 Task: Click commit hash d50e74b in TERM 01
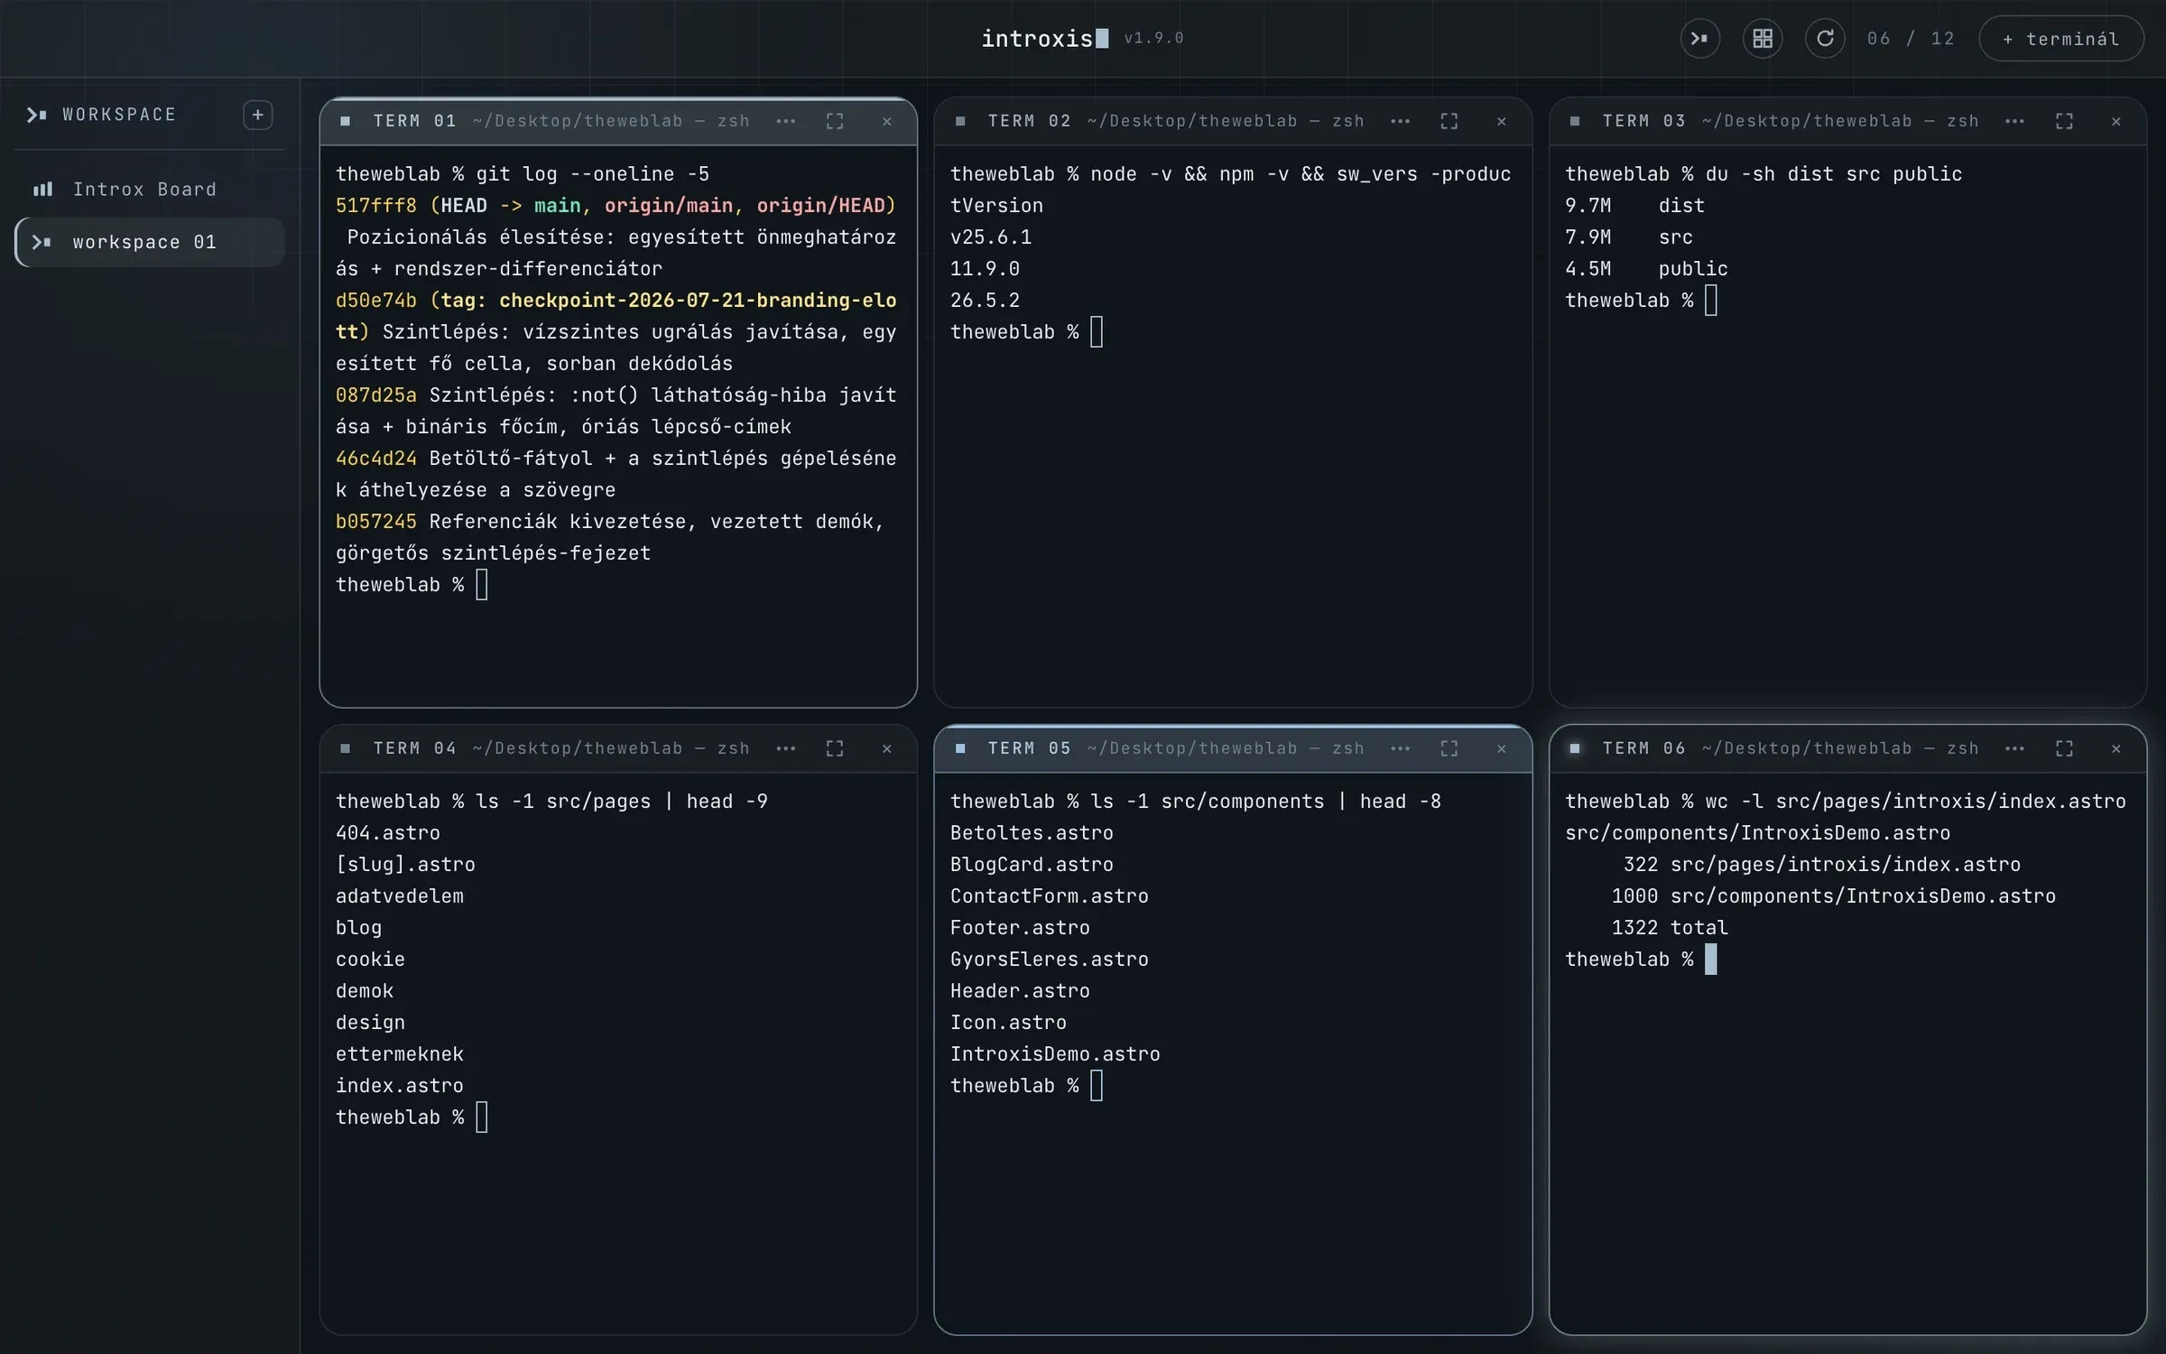(376, 301)
